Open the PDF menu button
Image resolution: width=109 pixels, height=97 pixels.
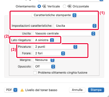pyautogui.click(x=11, y=90)
